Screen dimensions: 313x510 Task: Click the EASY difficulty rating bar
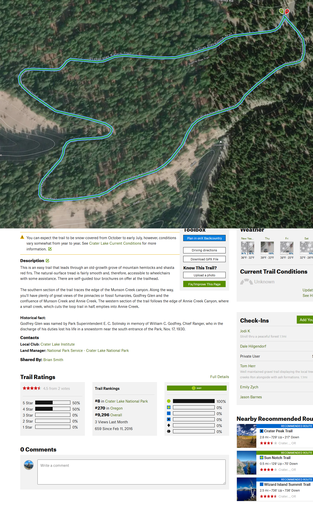[x=197, y=388]
